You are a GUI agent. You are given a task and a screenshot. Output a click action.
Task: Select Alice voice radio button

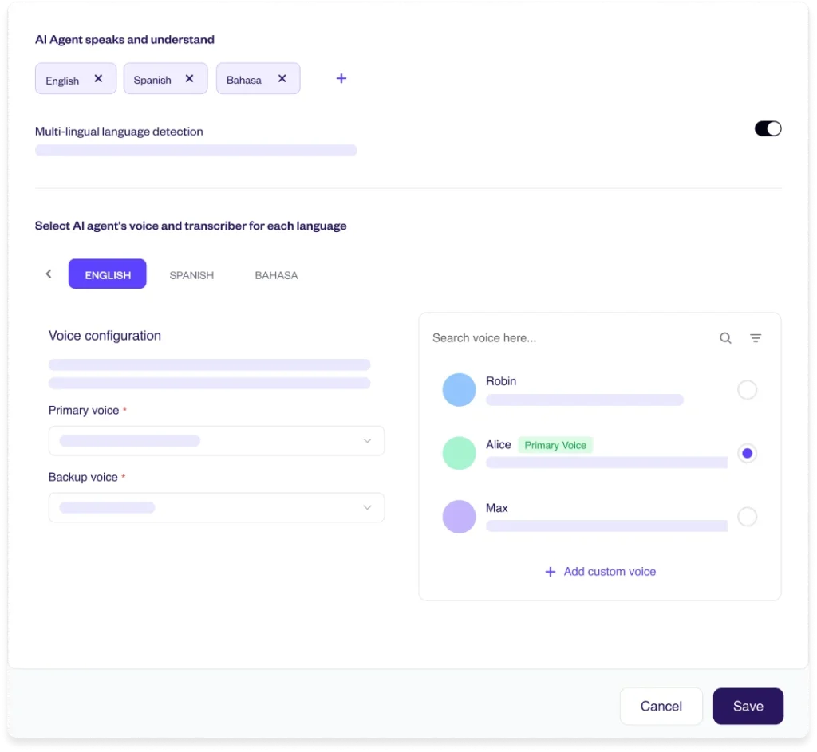(x=747, y=453)
